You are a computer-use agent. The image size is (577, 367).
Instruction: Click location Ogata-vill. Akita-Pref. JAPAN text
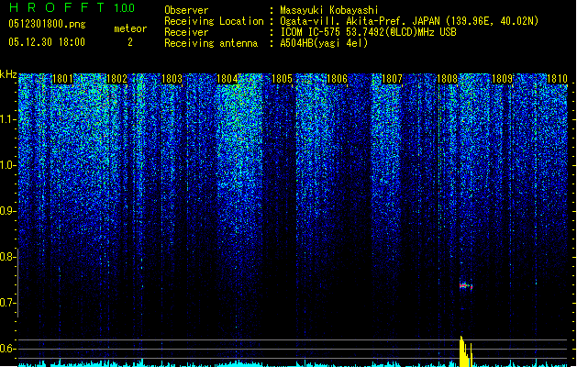click(x=360, y=21)
